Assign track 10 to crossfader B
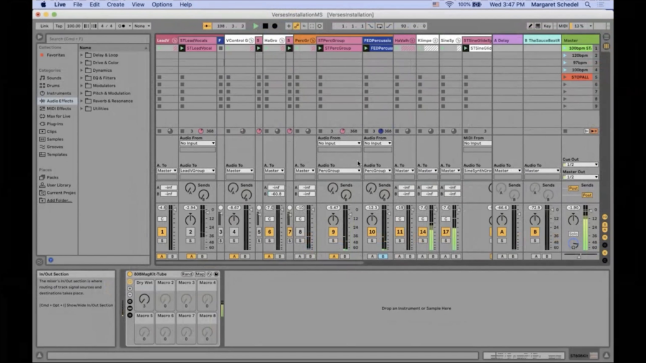646x363 pixels. pos(383,256)
